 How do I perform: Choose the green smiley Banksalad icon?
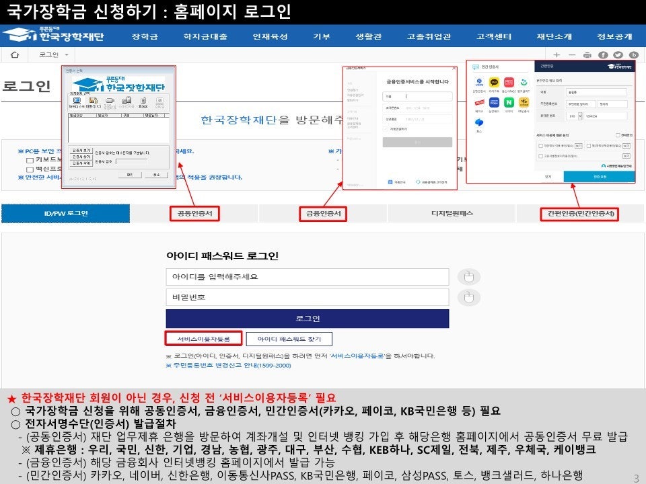point(524,83)
